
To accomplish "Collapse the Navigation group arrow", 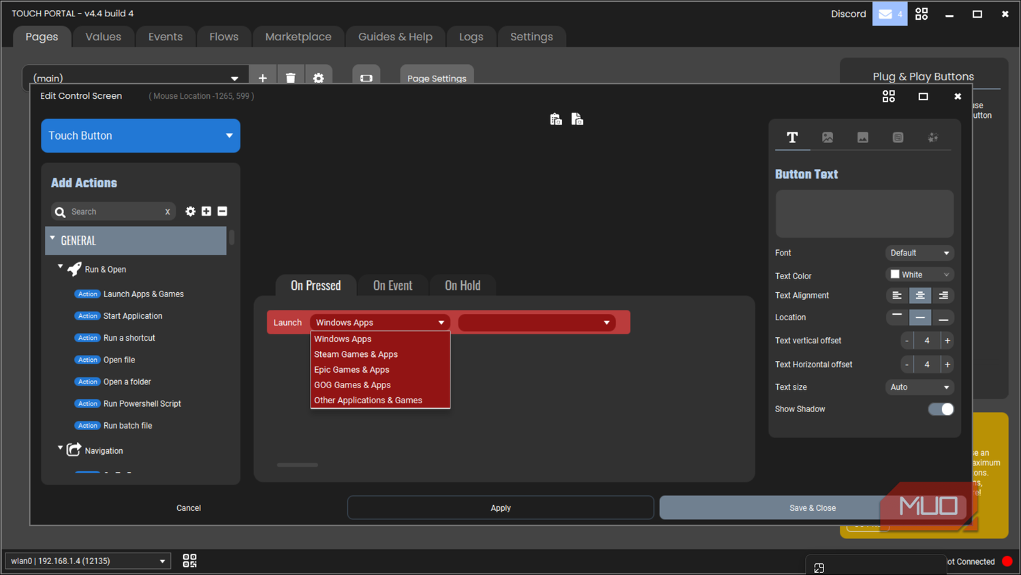I will tap(60, 448).
